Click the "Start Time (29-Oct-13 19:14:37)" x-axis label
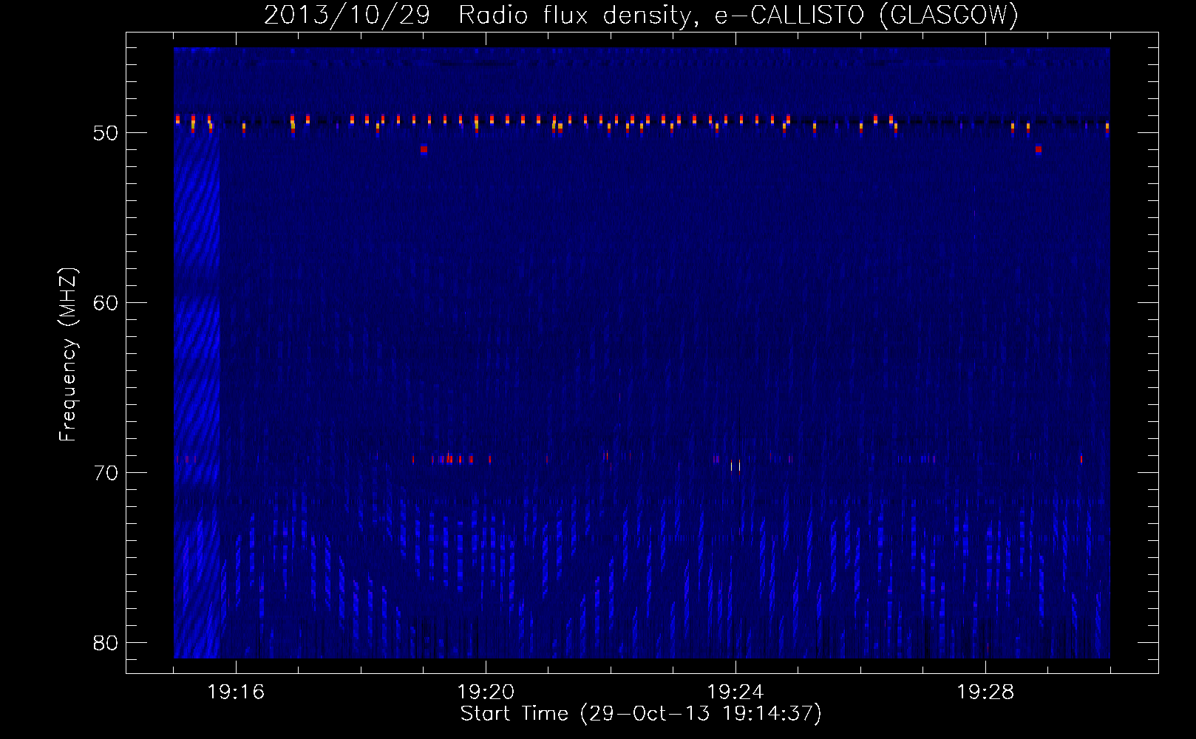1196x739 pixels. click(x=641, y=714)
